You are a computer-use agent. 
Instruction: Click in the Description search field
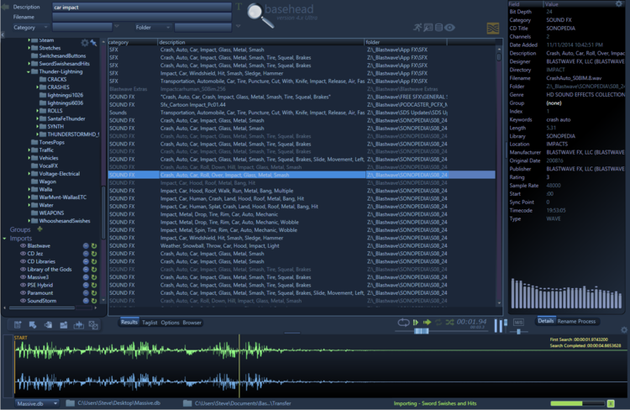[141, 7]
